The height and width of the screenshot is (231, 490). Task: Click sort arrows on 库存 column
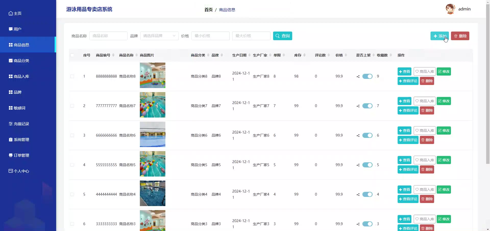pos(304,55)
